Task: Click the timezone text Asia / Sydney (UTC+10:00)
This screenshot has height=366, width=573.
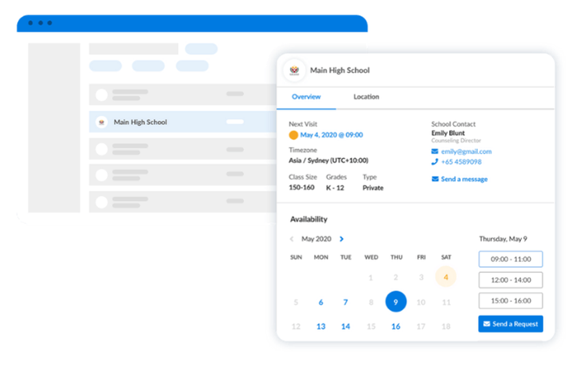Action: pyautogui.click(x=328, y=160)
